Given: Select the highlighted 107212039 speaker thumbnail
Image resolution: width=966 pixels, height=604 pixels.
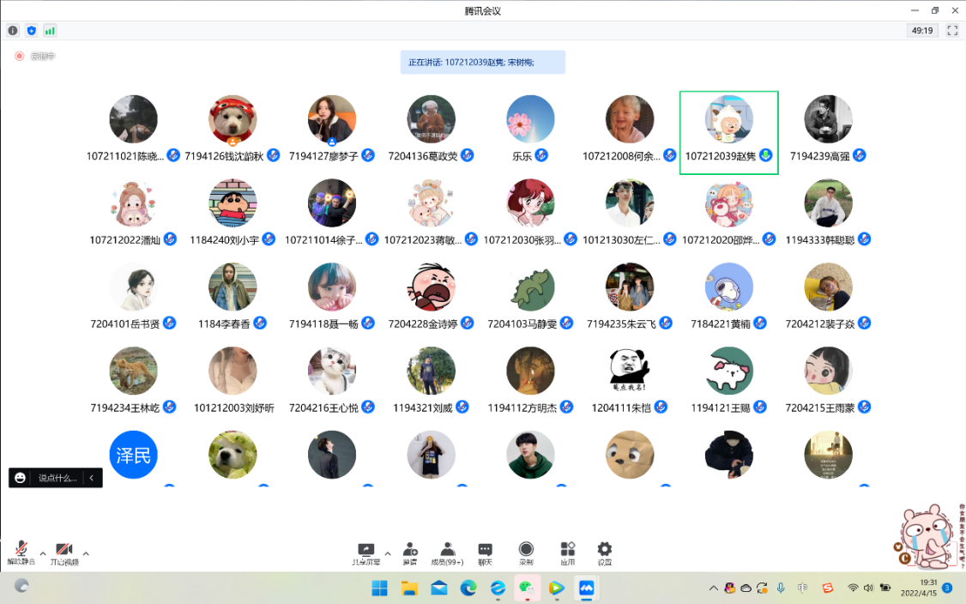Looking at the screenshot, I should [x=728, y=132].
